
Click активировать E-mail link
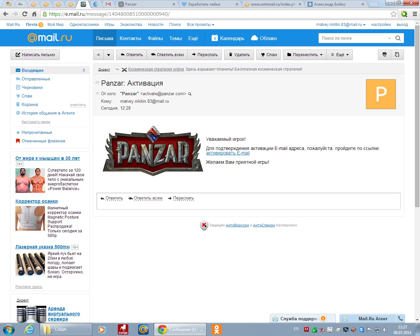click(228, 153)
